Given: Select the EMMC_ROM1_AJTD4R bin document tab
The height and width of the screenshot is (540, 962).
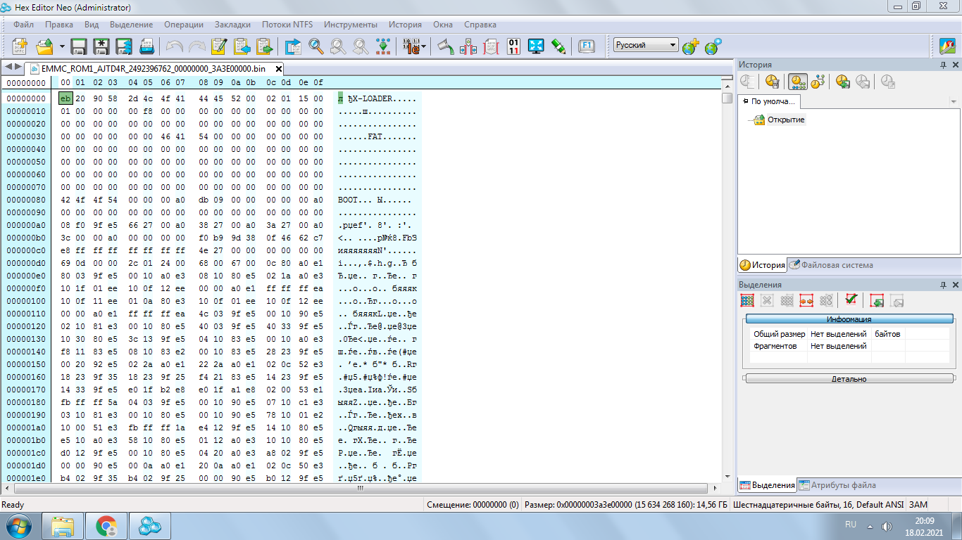Looking at the screenshot, I should coord(154,69).
